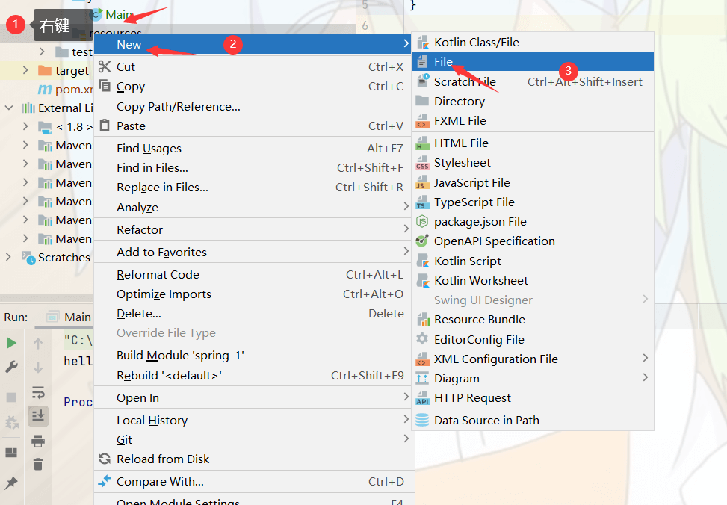Expand the test folder in the project tree
Image resolution: width=727 pixels, height=505 pixels.
point(42,51)
